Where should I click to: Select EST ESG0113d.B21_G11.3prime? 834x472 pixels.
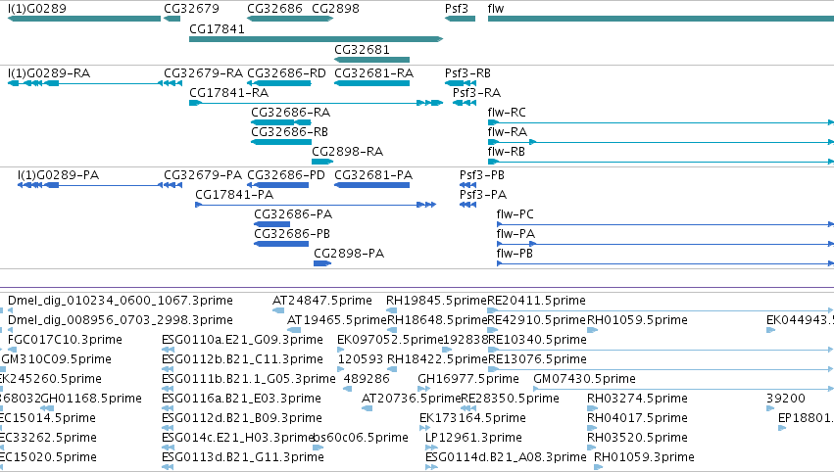coord(169,467)
